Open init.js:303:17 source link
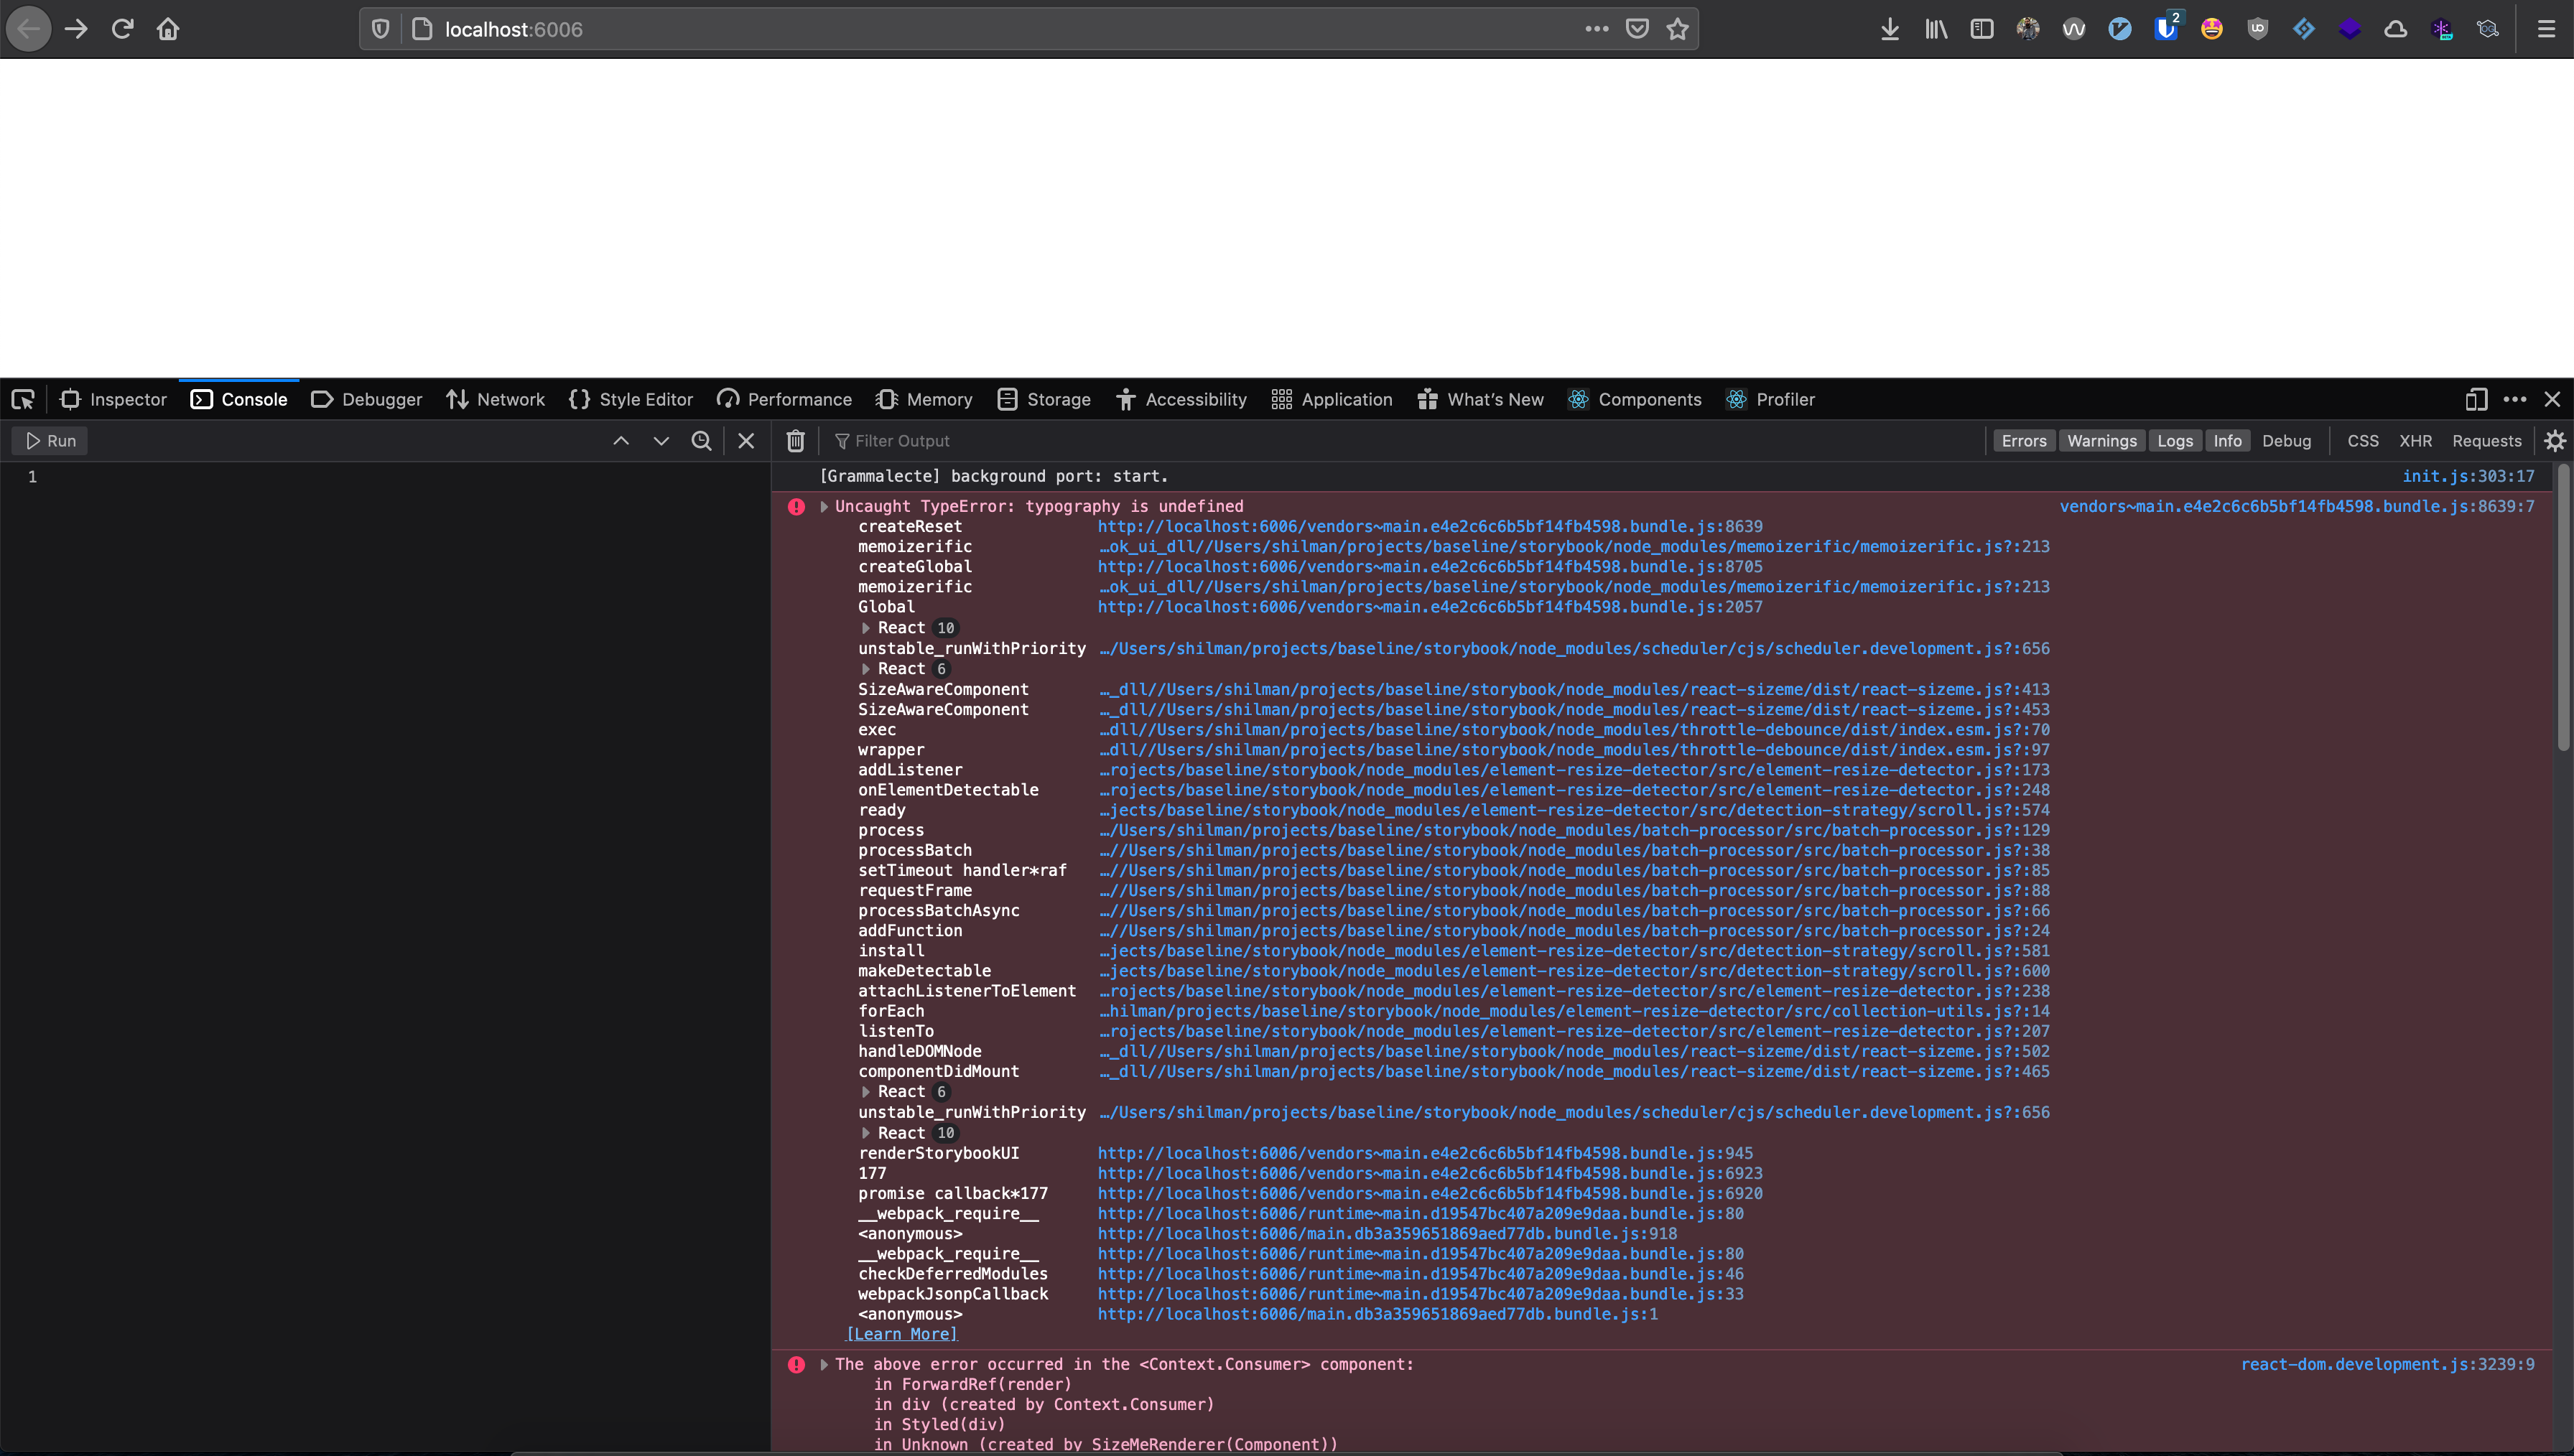This screenshot has height=1456, width=2574. point(2468,476)
